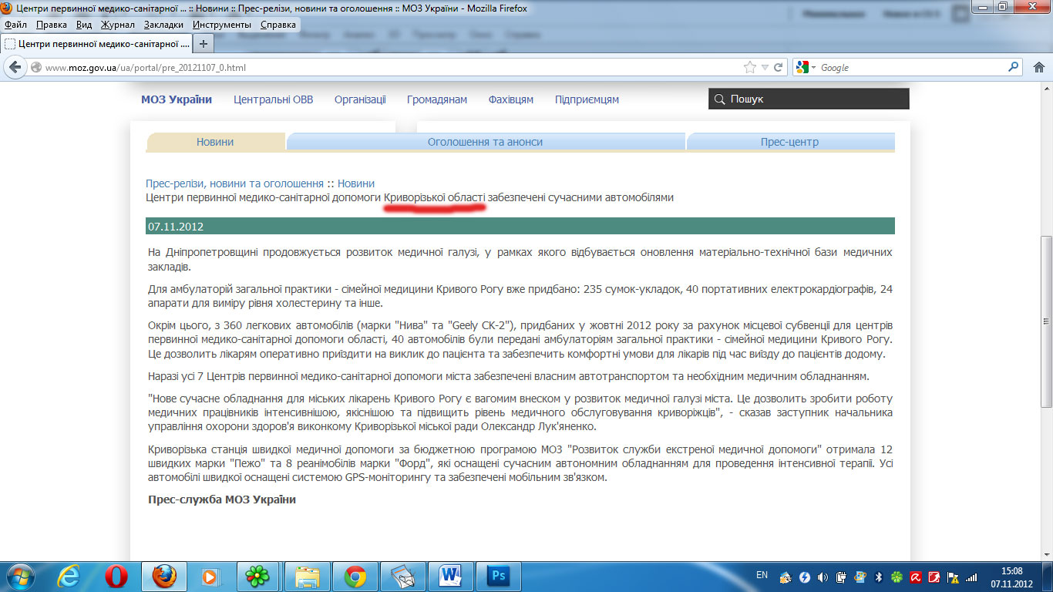Bookmark this page with the star icon

tap(750, 68)
